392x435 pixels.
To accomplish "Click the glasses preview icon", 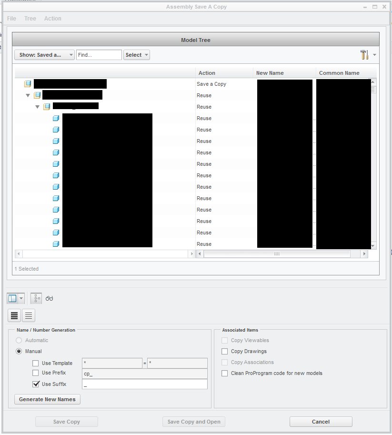I will (x=49, y=298).
